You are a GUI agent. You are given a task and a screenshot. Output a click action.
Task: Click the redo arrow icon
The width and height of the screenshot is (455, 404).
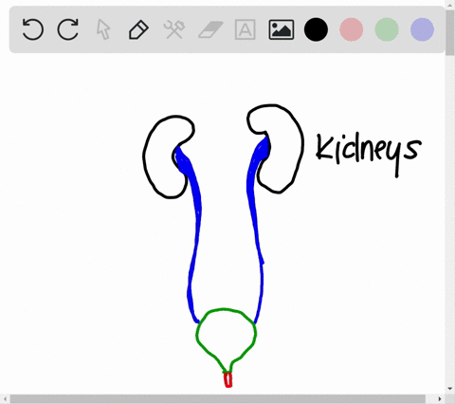click(68, 29)
